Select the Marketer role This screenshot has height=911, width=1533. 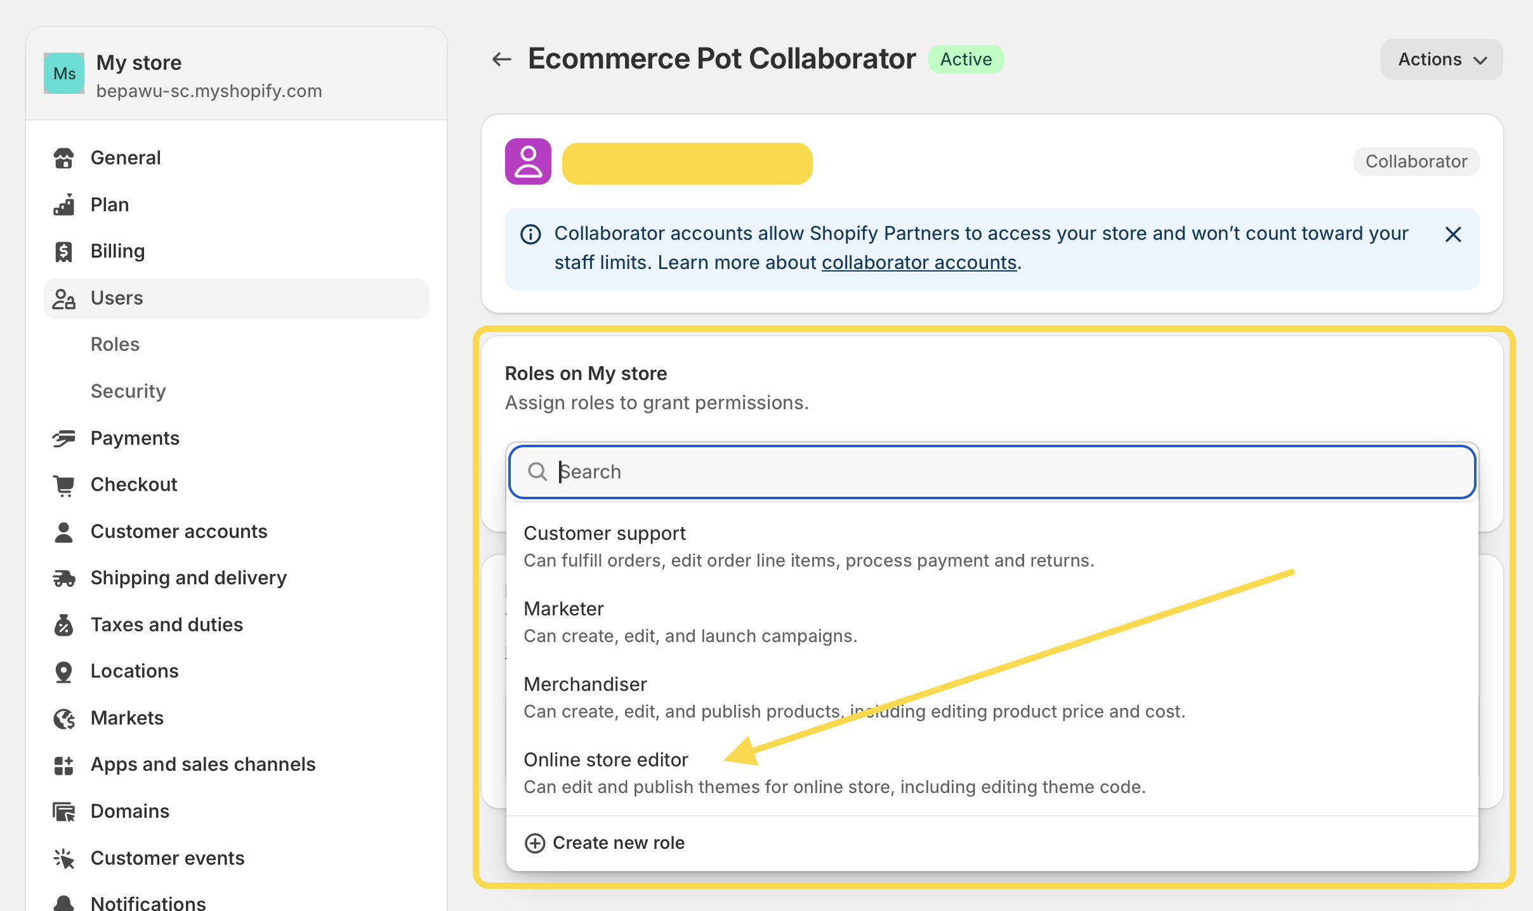pos(992,622)
